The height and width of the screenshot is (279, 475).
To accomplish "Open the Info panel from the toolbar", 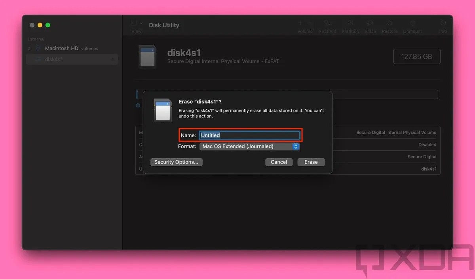I will pyautogui.click(x=443, y=26).
